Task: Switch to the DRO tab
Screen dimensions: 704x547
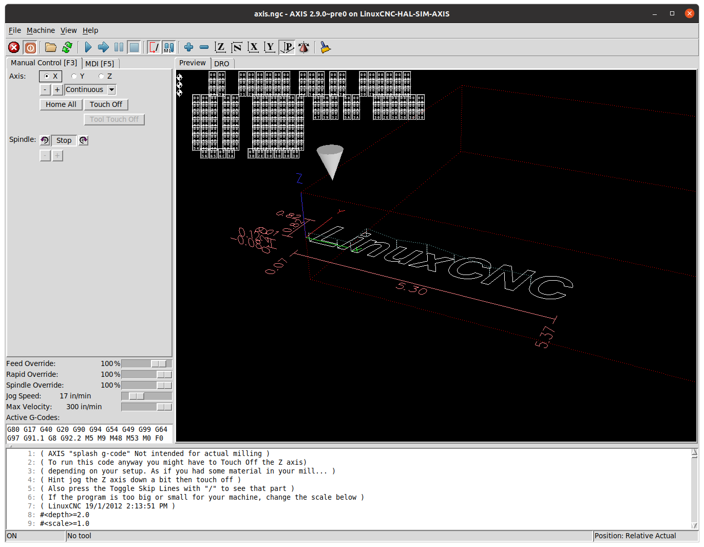Action: [x=222, y=64]
